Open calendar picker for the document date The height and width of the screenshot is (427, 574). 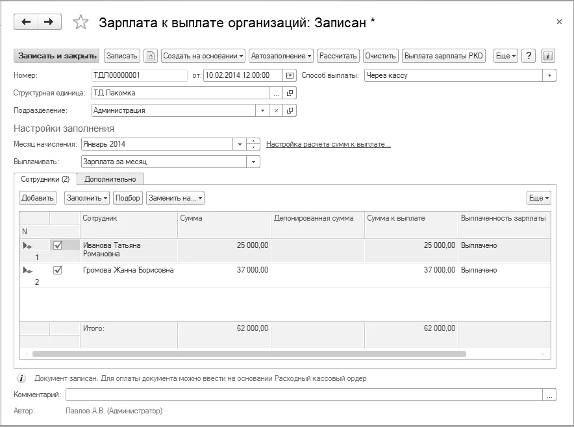pos(290,75)
